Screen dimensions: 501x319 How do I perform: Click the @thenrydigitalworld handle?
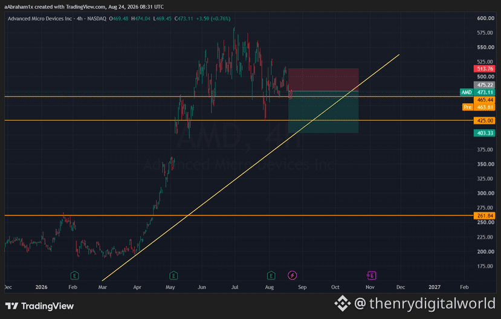pos(425,303)
